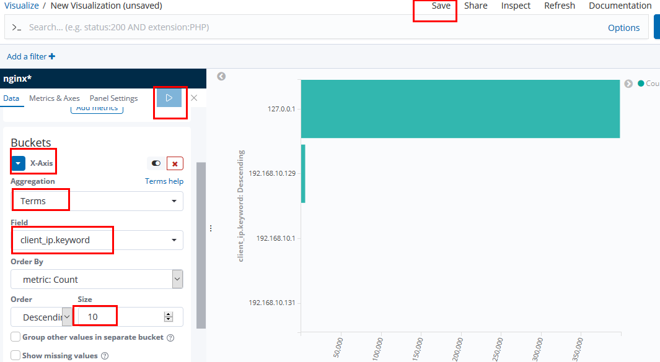
Task: Click the Count legend color dot
Action: [641, 84]
